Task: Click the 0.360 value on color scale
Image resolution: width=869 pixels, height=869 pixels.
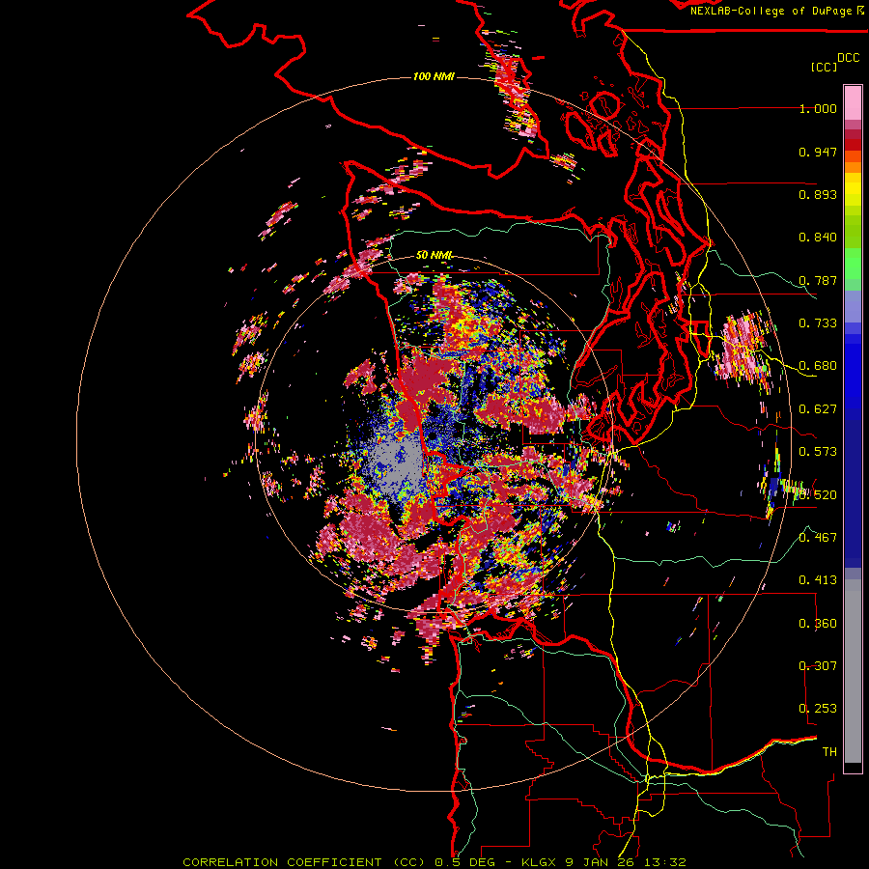Action: point(818,624)
